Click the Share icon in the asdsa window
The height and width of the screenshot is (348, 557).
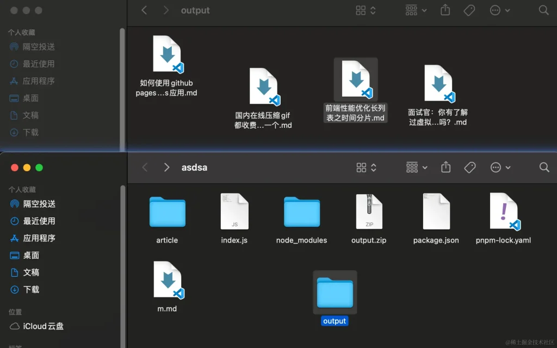pos(446,167)
